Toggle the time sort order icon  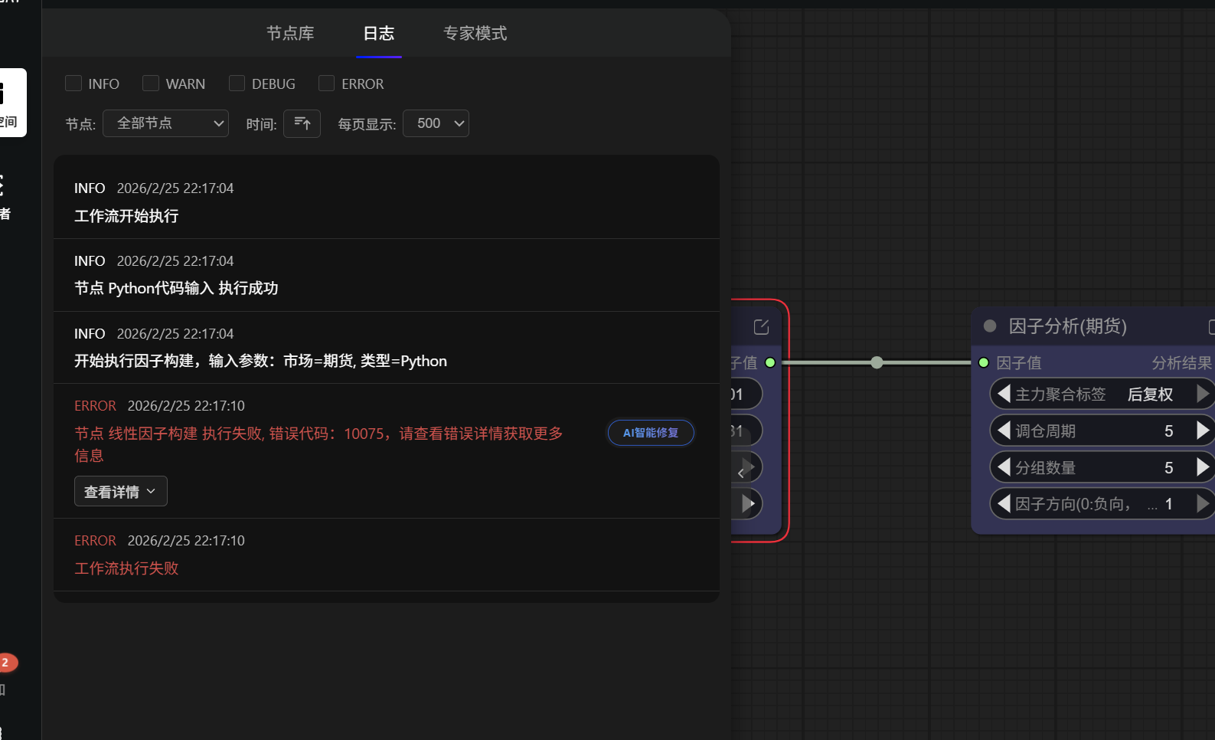(x=302, y=123)
